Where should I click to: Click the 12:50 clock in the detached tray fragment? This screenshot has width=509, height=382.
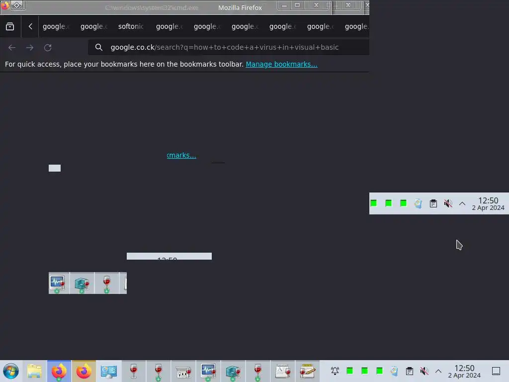pos(488,204)
